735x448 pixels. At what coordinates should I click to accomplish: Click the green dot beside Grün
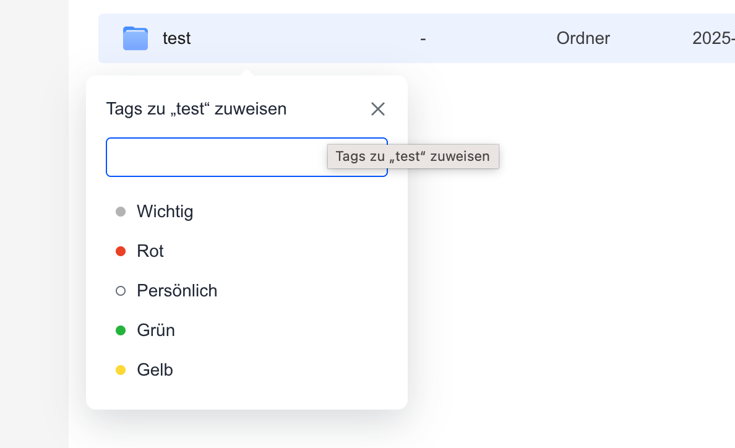coord(121,330)
